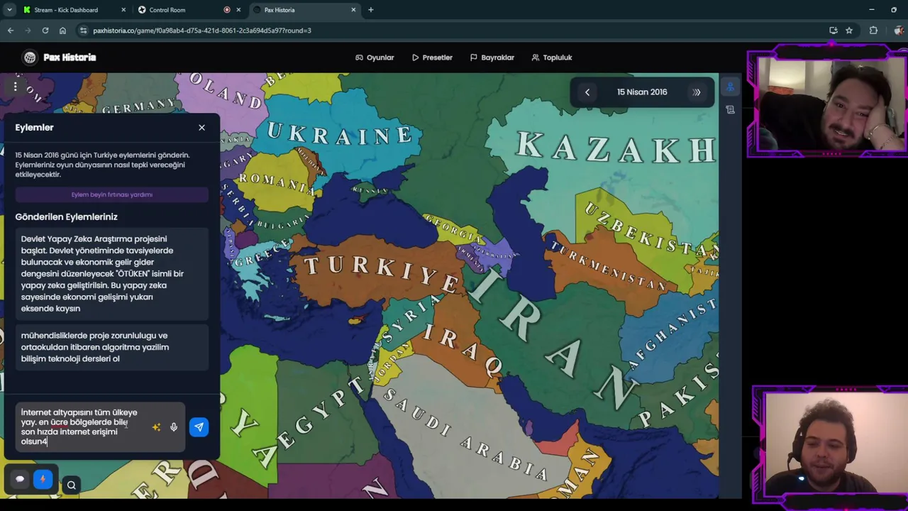The width and height of the screenshot is (908, 511).
Task: Open the three-dot menu over the map
Action: tap(15, 87)
